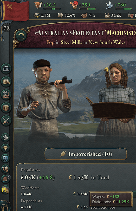The image size is (136, 211).
Task: Open the Budget coins icon
Action: [6, 82]
